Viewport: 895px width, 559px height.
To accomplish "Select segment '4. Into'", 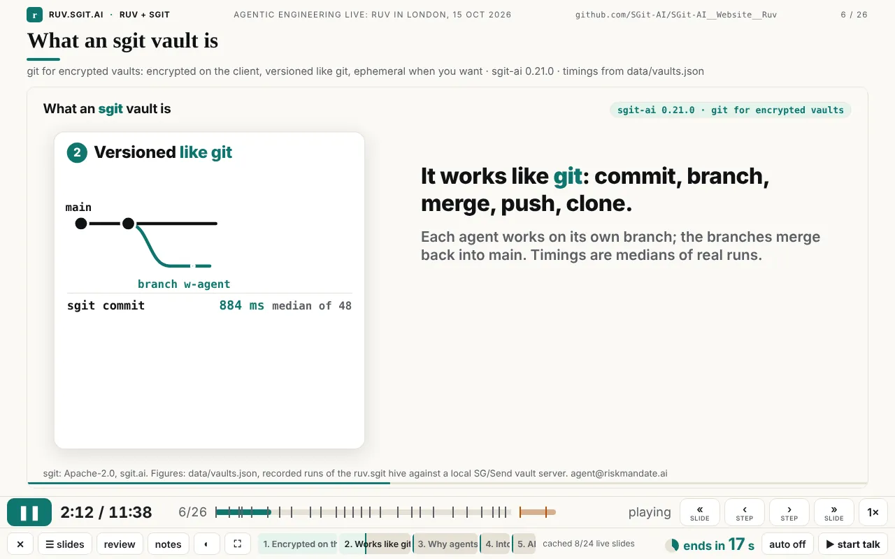I will pyautogui.click(x=496, y=544).
